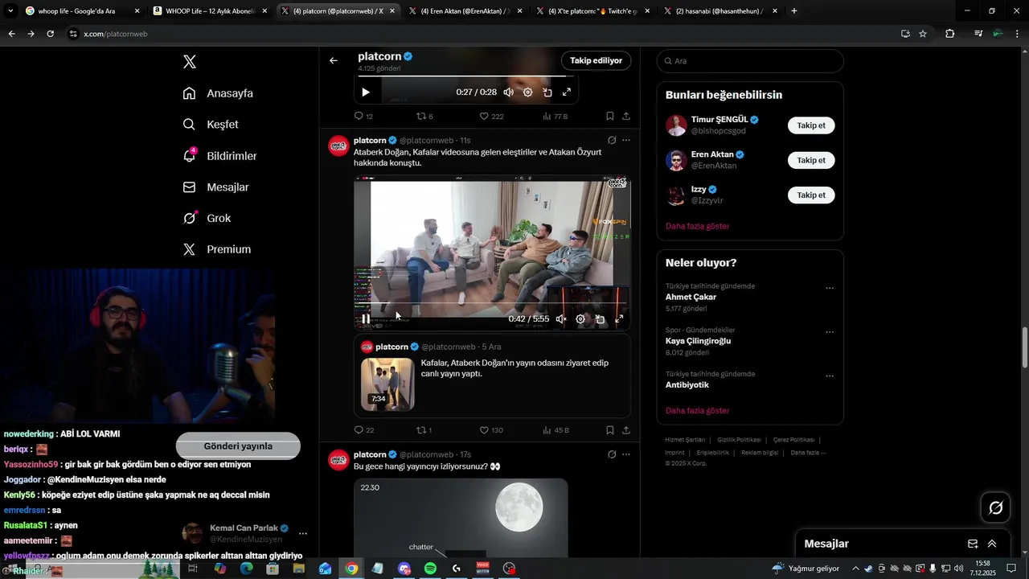Go to X home logo in sidebar

pyautogui.click(x=189, y=62)
